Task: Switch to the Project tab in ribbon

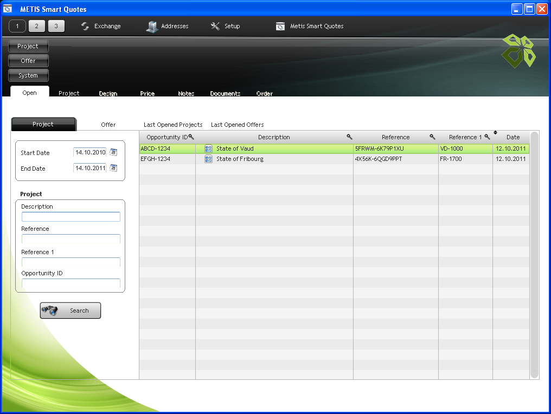Action: tap(69, 93)
